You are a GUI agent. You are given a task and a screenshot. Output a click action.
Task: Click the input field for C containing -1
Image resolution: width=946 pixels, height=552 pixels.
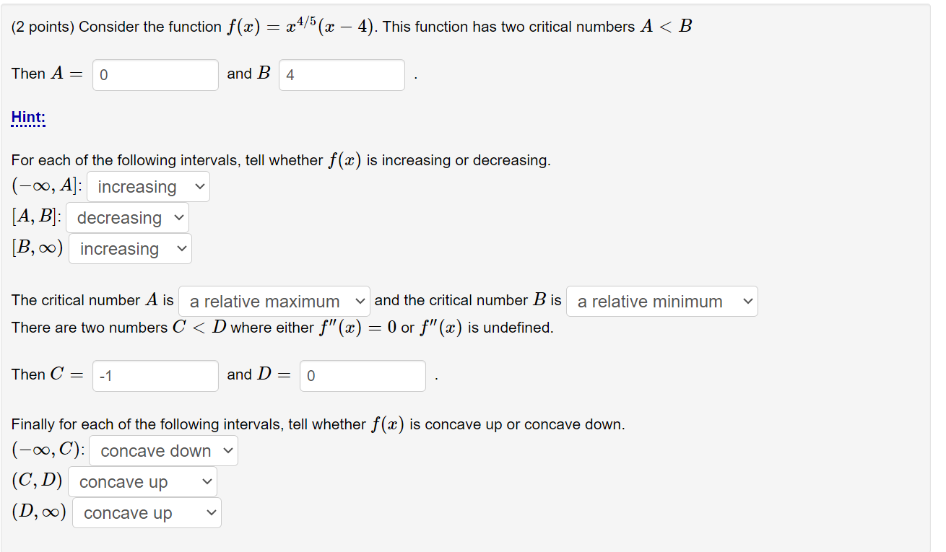pos(155,375)
